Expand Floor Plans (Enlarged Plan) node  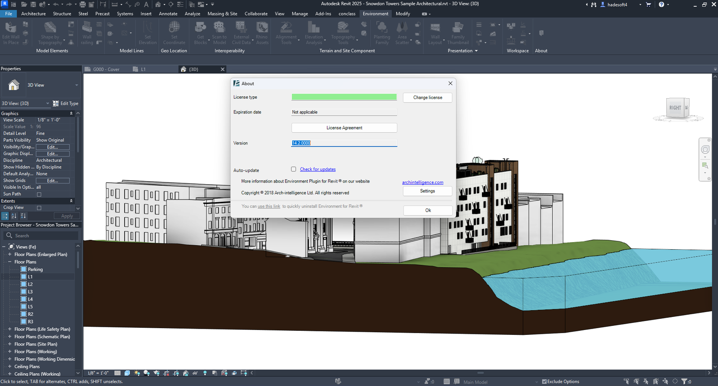click(x=10, y=254)
